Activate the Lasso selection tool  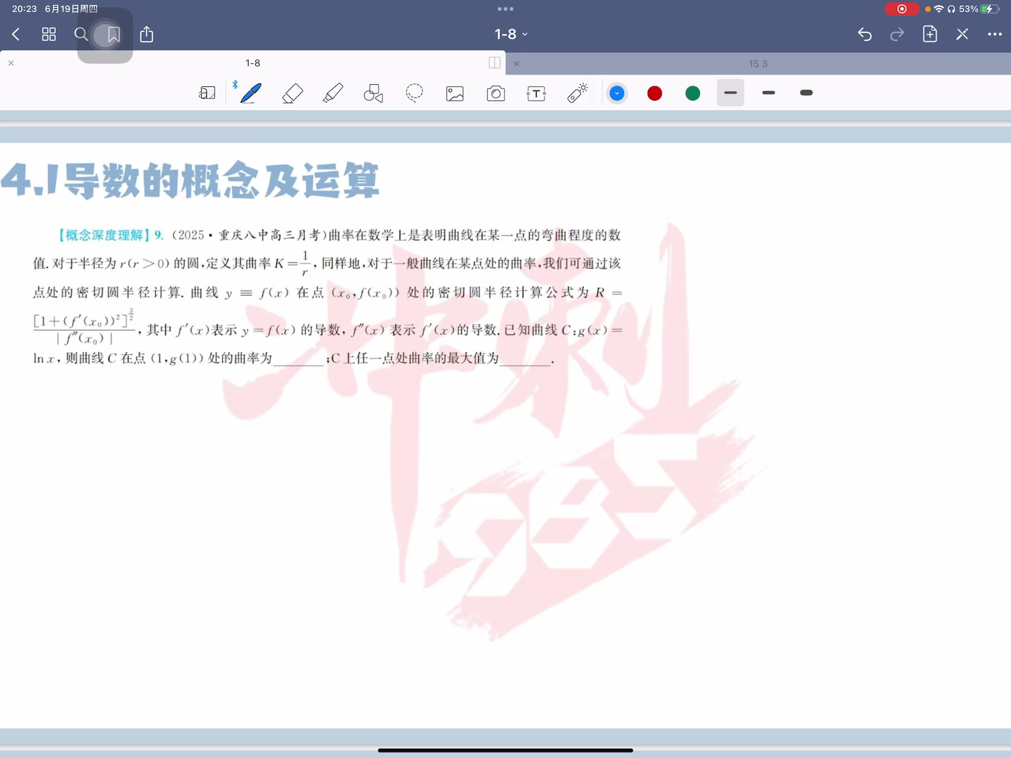(x=414, y=93)
